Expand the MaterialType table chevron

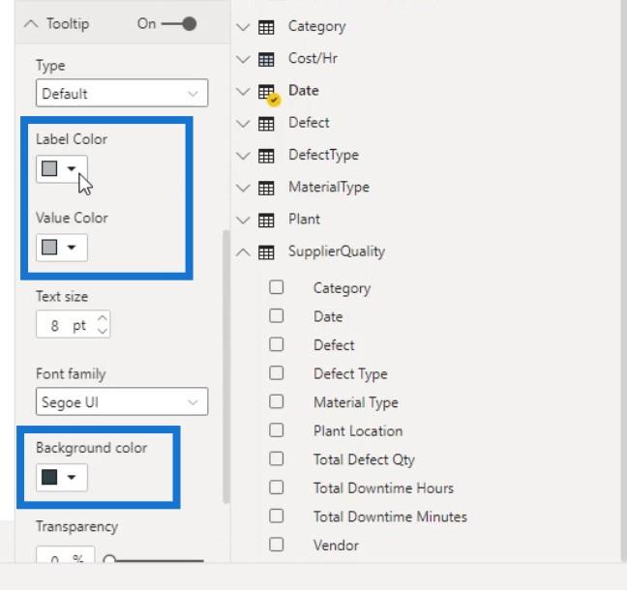click(243, 188)
